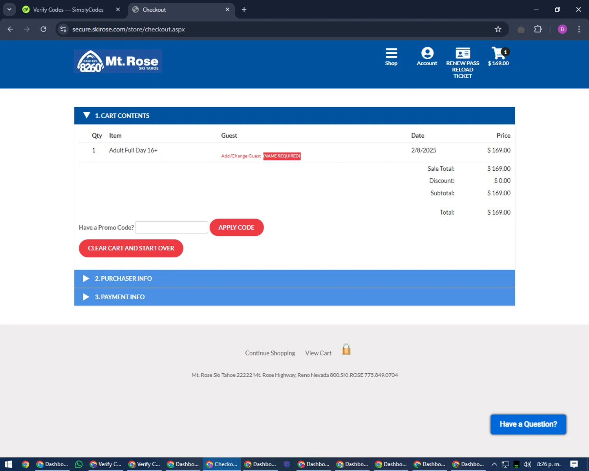Open the volume control in system tray

click(x=527, y=464)
